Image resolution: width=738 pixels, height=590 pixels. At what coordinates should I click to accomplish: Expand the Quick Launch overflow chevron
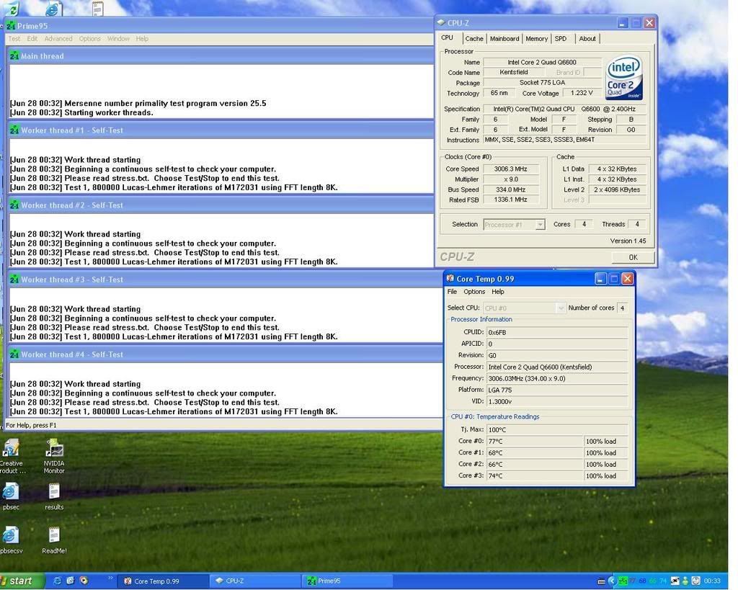(x=110, y=578)
